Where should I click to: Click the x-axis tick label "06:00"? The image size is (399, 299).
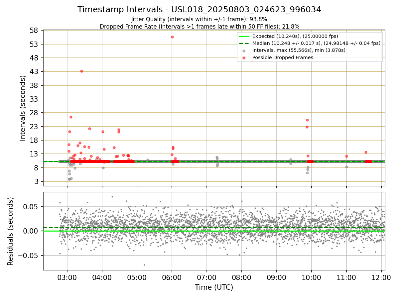pos(172,277)
